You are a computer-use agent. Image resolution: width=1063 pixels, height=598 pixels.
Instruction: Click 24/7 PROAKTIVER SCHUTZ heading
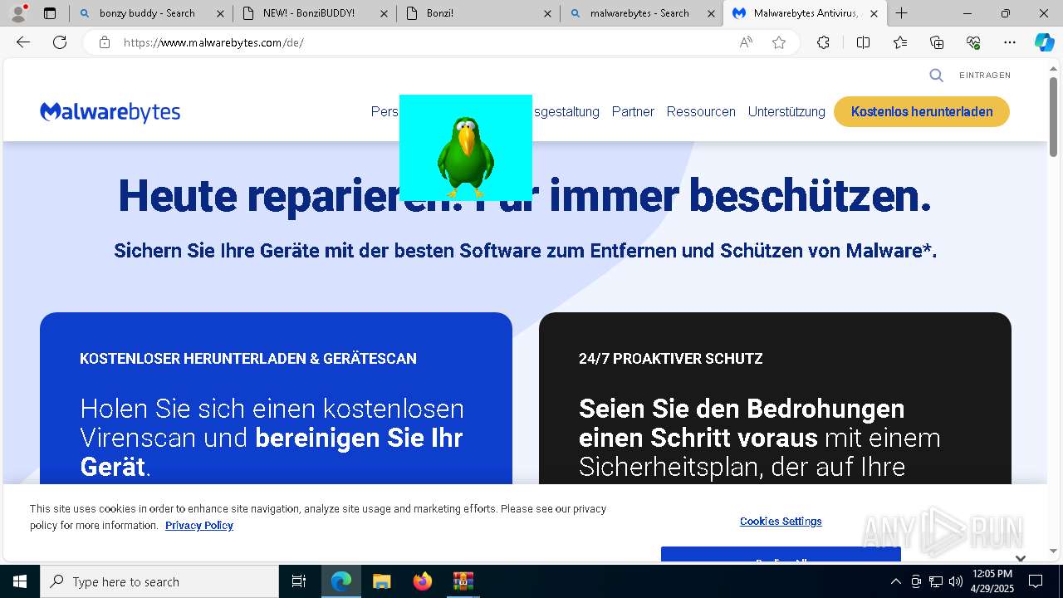[671, 359]
